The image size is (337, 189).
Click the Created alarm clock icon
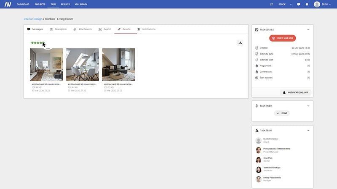point(257,48)
